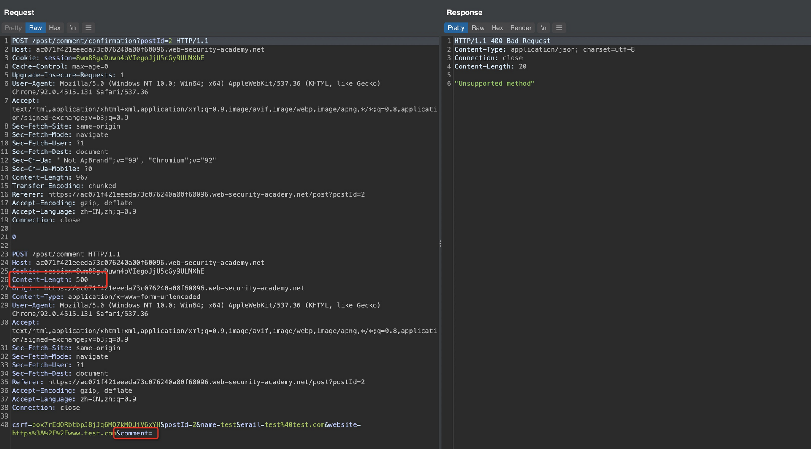Viewport: 811px width, 449px height.
Task: Click the divider handle between Request and Response
Action: pyautogui.click(x=440, y=244)
